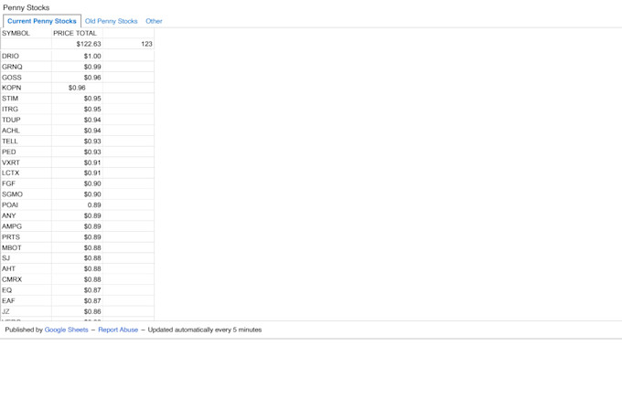Click the $0.91 price in VXRT row
This screenshot has height=419, width=622.
click(77, 162)
